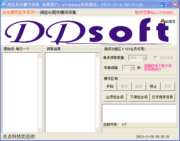Click 打开保存目录 button
This screenshot has height=141, width=180.
[x=163, y=97]
